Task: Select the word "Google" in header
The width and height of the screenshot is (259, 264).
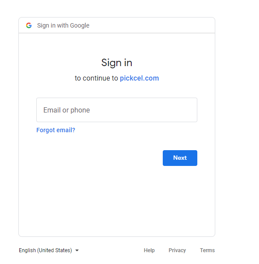Action: [x=80, y=25]
